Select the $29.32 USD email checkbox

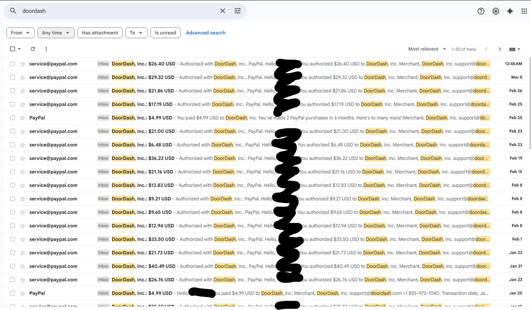pos(12,77)
